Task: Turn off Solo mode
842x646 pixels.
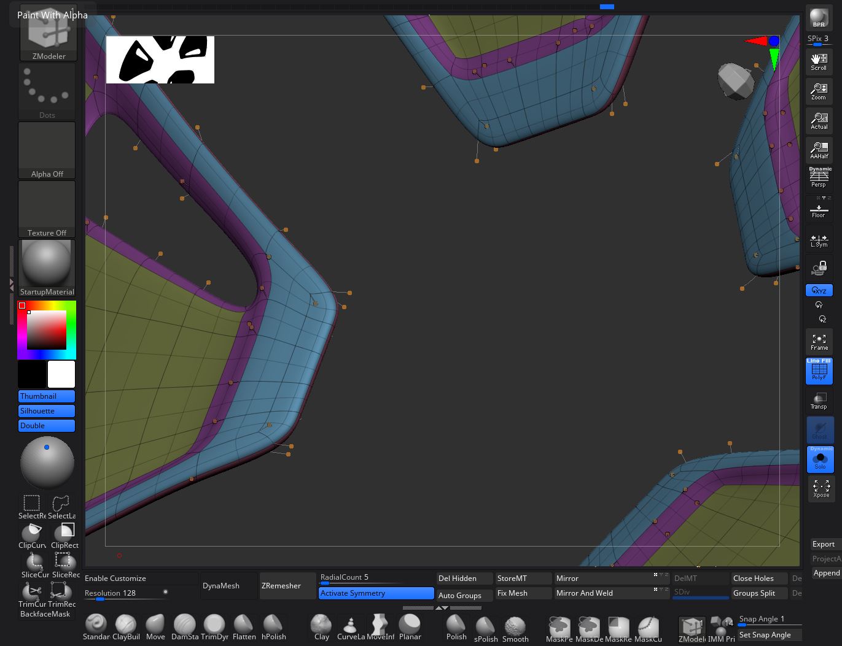Action: pyautogui.click(x=820, y=460)
